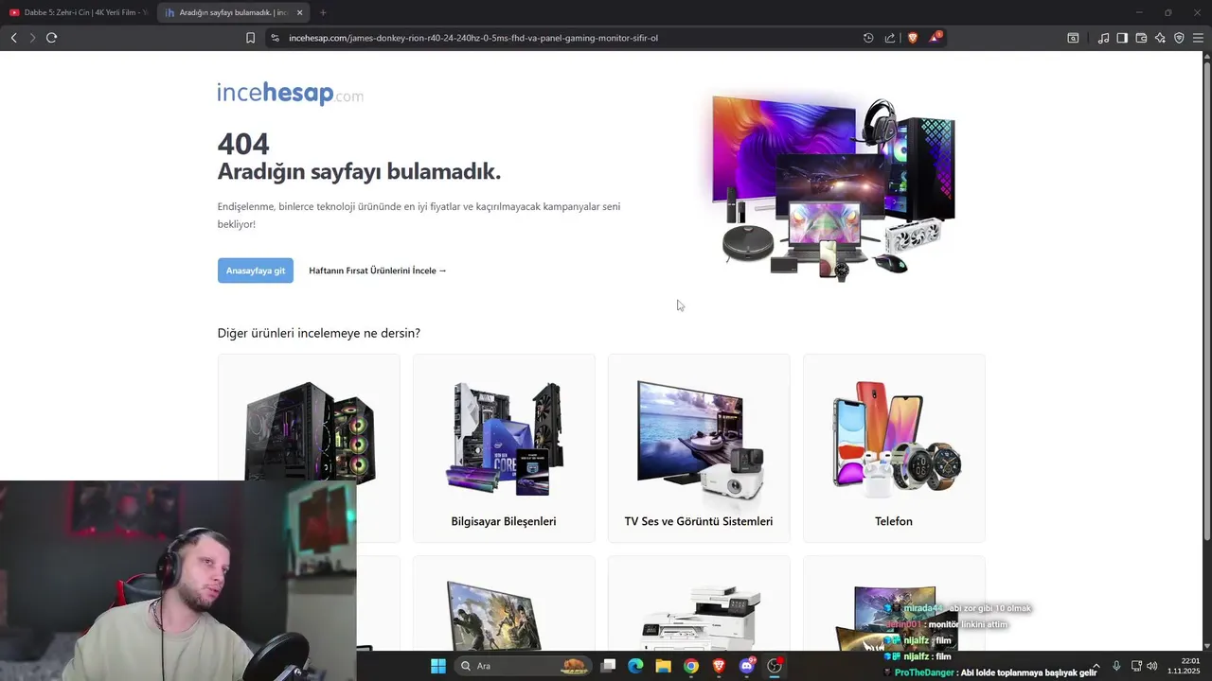The image size is (1212, 681).
Task: Open the 'TV Ses ve Görüntü Sistemleri' card
Action: pos(699,448)
